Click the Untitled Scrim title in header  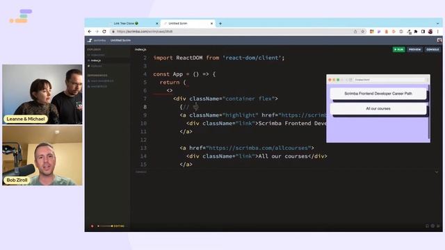120,40
